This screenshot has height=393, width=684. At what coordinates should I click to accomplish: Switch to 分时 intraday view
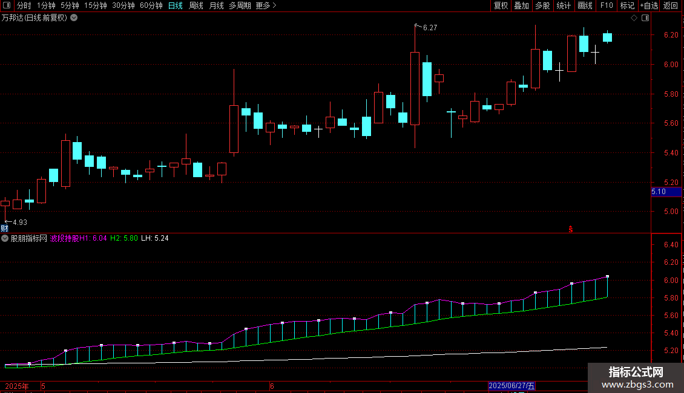point(24,5)
